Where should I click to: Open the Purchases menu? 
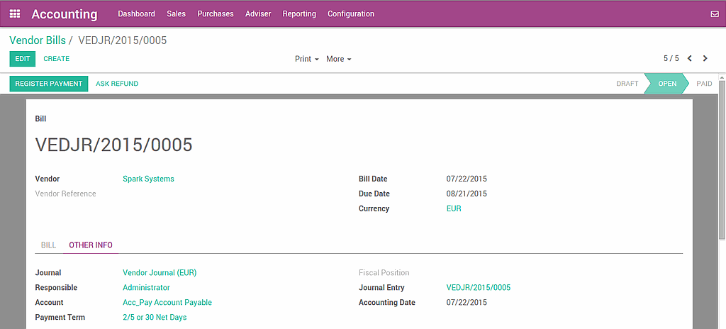pyautogui.click(x=215, y=14)
